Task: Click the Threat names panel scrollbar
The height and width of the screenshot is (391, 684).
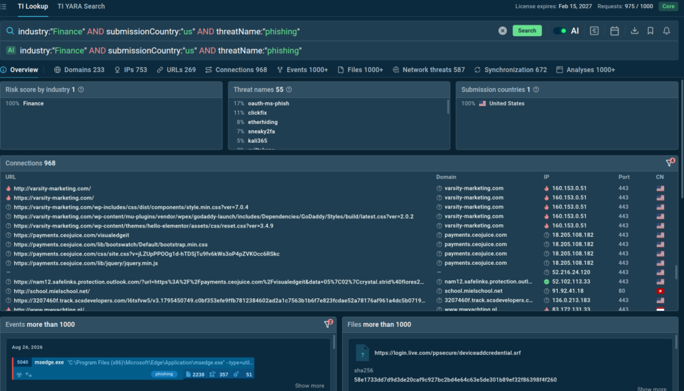Action: click(x=448, y=106)
